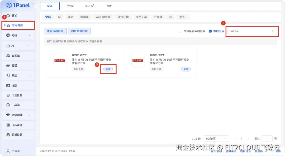The height and width of the screenshot is (156, 285).
Task: Click the 面板设置 gear icon
Action: pyautogui.click(x=8, y=135)
